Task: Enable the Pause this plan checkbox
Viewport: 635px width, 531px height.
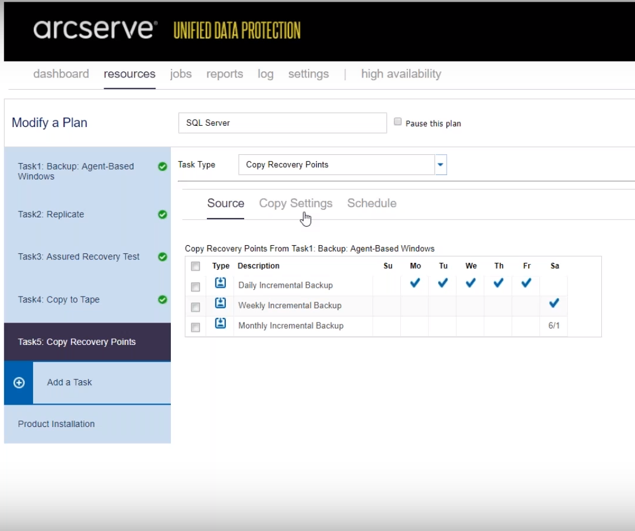Action: point(398,122)
